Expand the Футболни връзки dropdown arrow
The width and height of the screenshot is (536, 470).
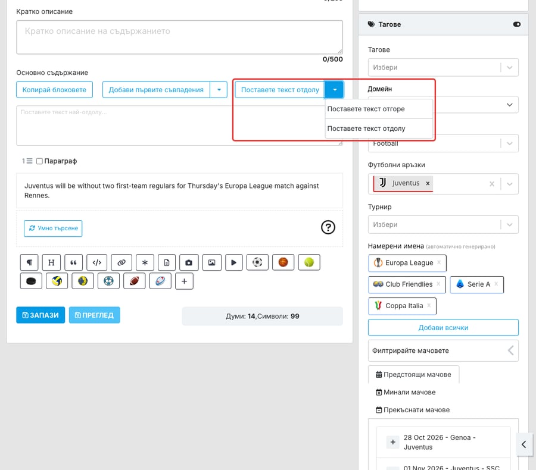[510, 184]
